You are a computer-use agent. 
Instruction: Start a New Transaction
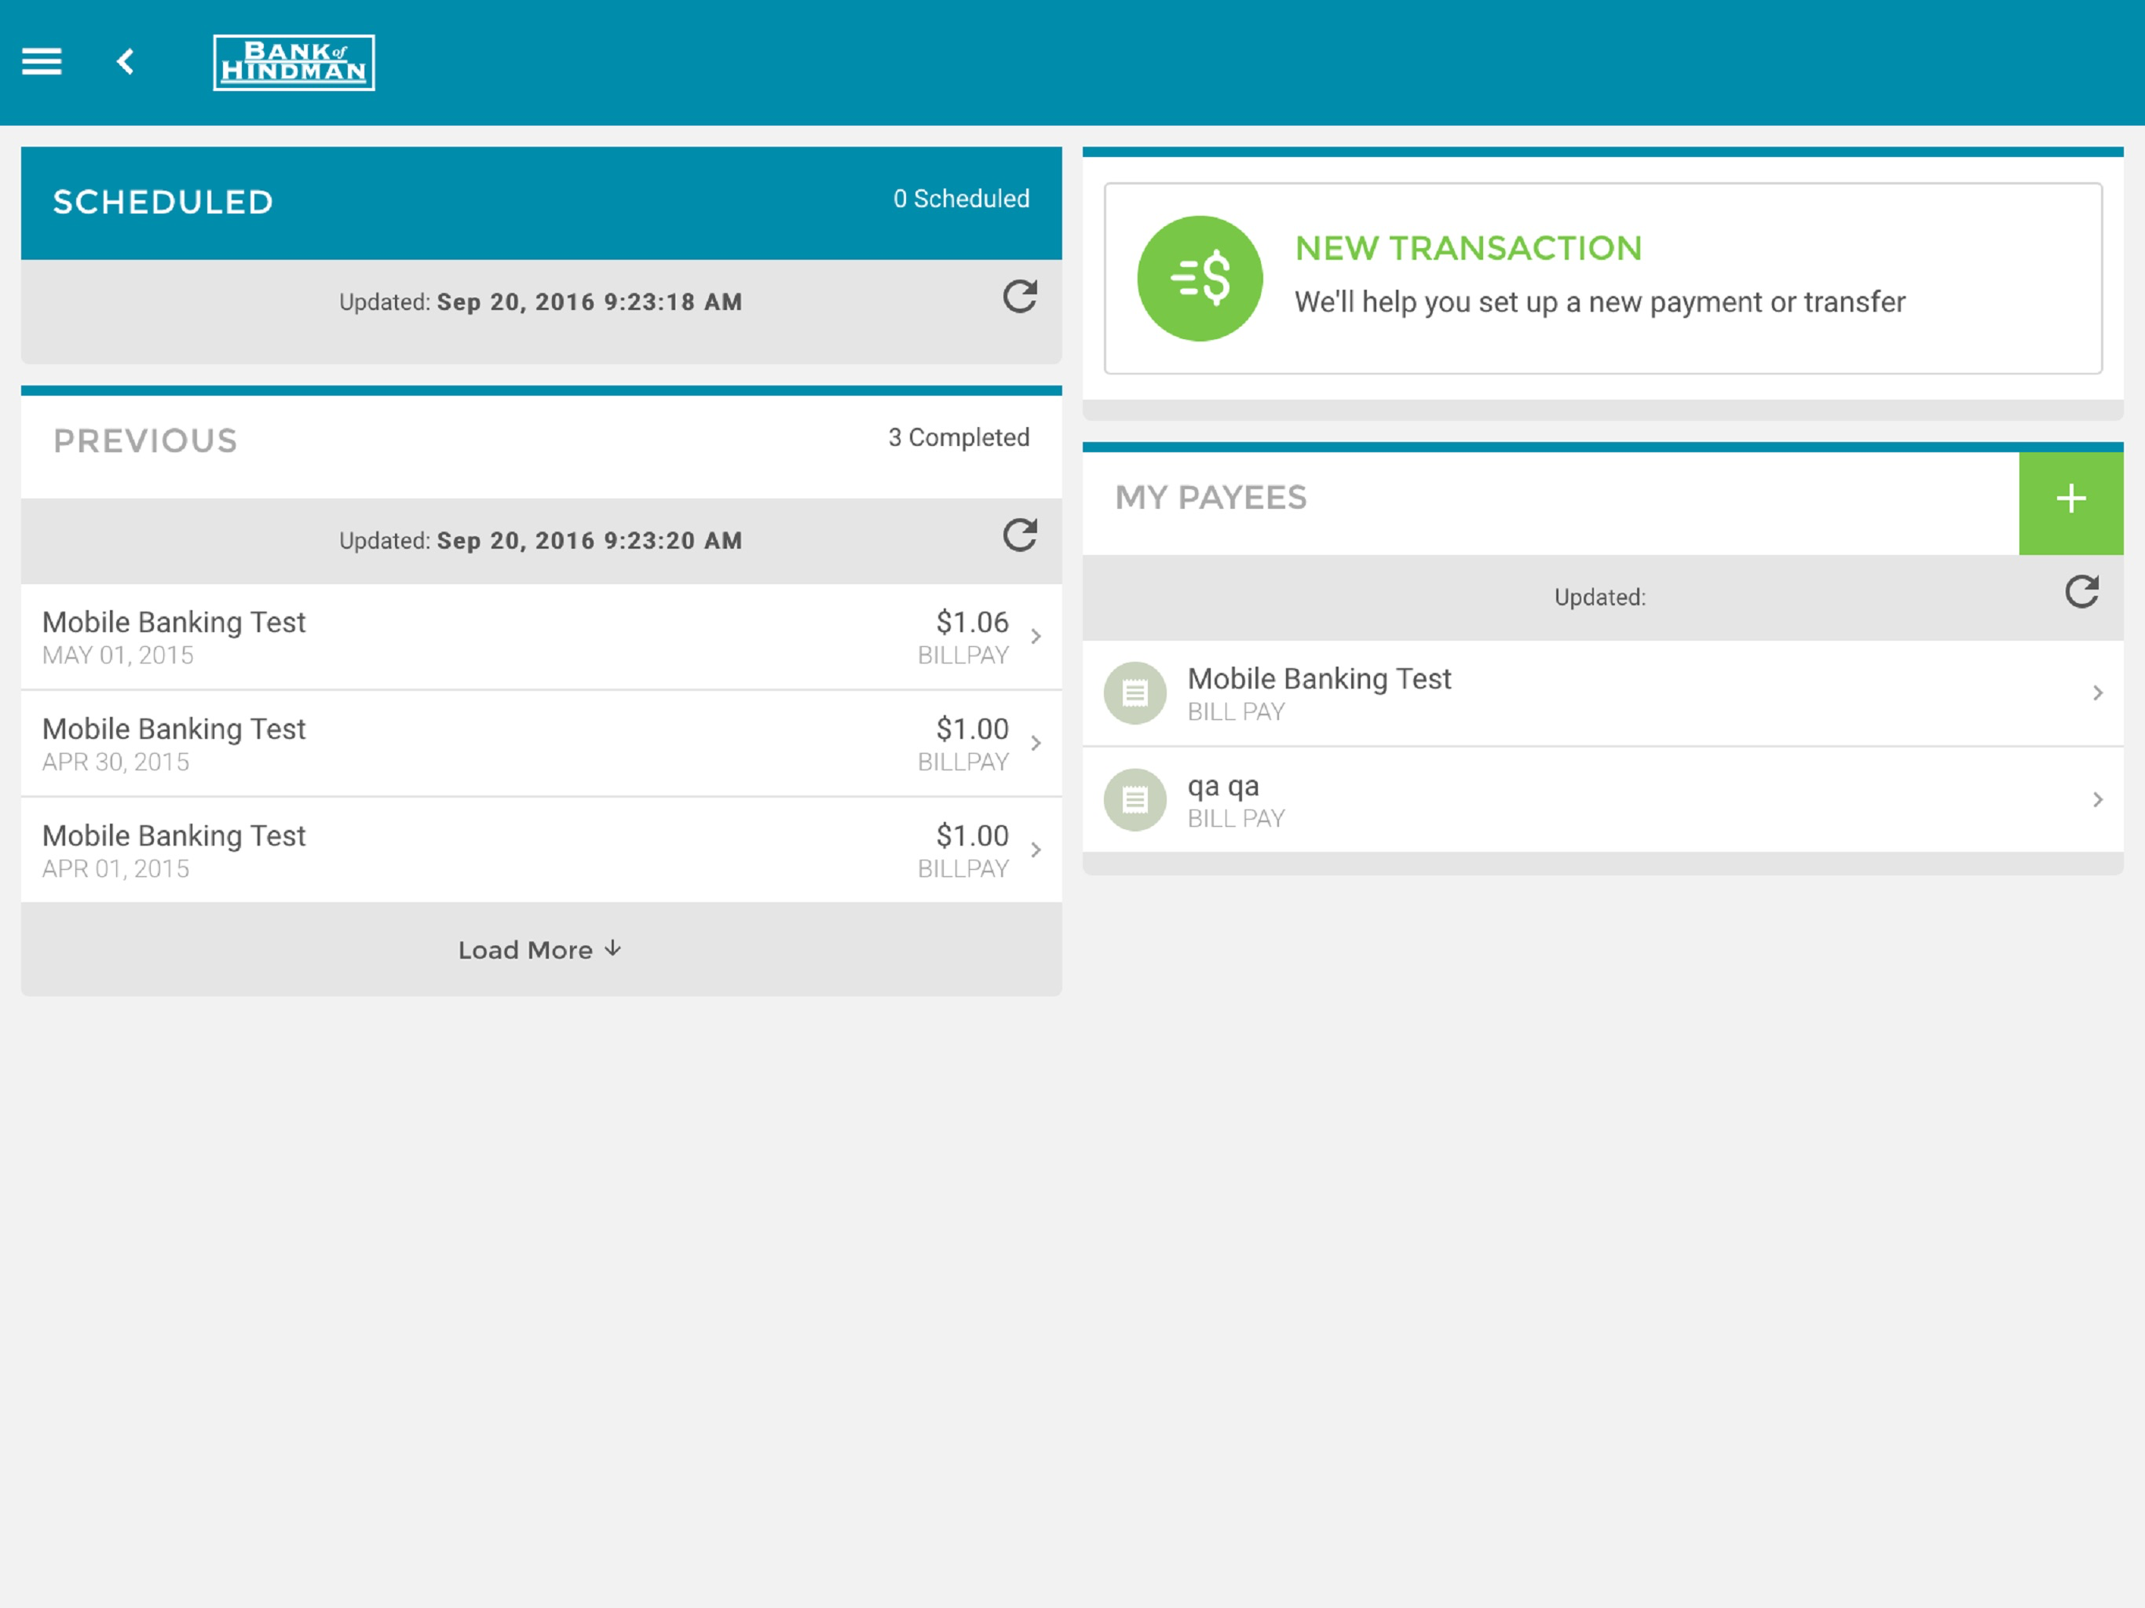click(1603, 279)
